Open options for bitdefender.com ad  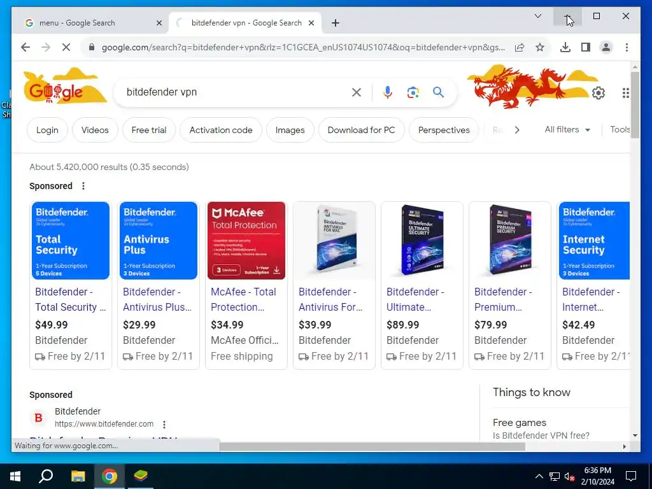tap(164, 425)
